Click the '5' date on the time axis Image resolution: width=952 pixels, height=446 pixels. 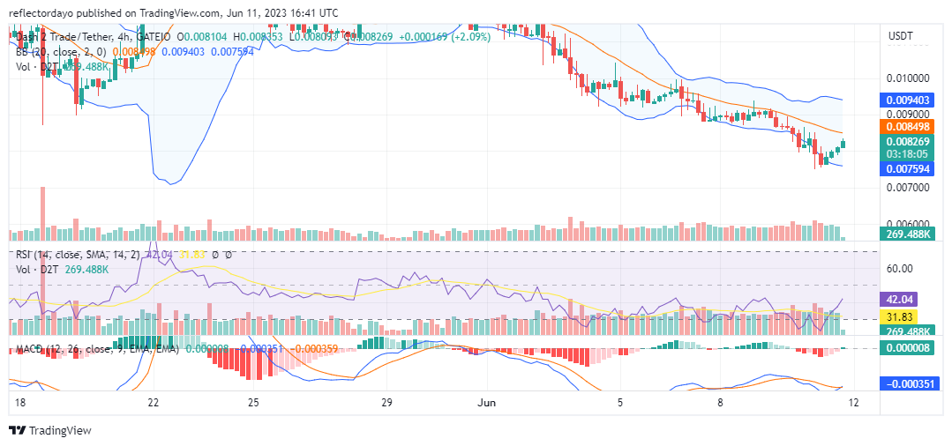(x=620, y=403)
